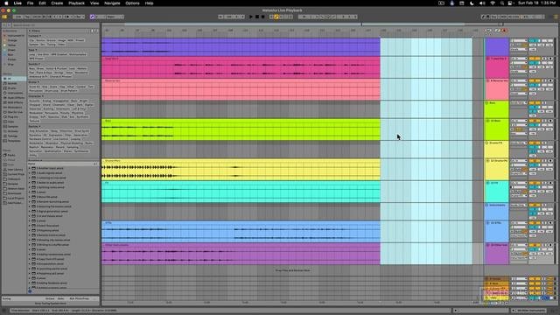Fold the Drums/Perc group track
Image resolution: width=560 pixels, height=315 pixels.
(x=486, y=143)
